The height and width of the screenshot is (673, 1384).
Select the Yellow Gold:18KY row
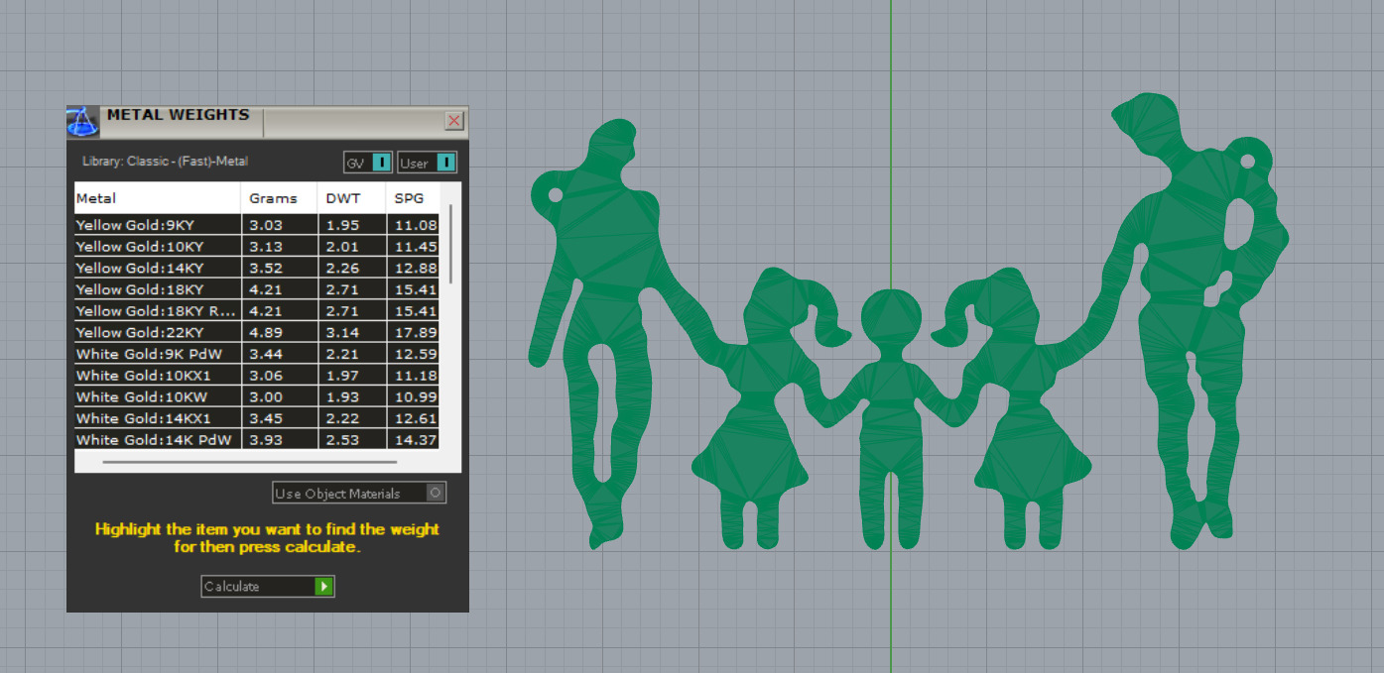[256, 289]
